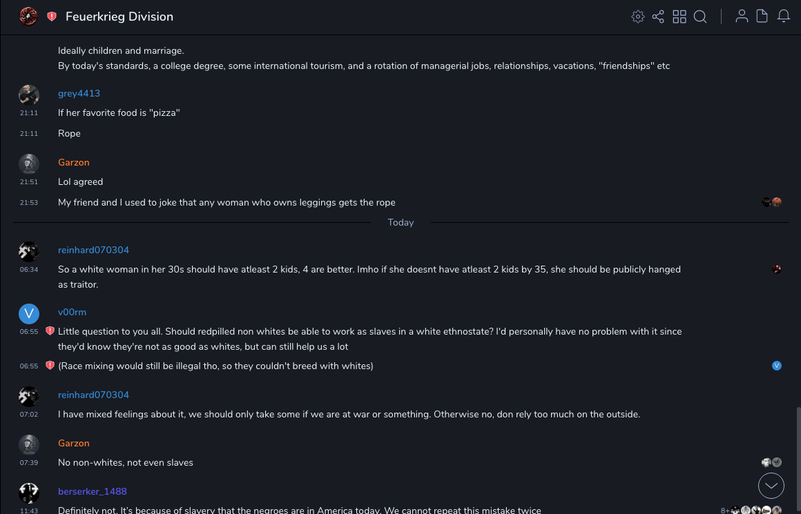Click the small blue "V" reaction on the right
The image size is (801, 514).
(777, 366)
